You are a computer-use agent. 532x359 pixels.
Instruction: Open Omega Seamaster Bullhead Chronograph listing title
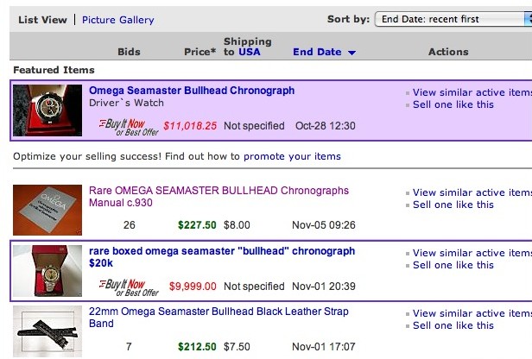(x=192, y=91)
